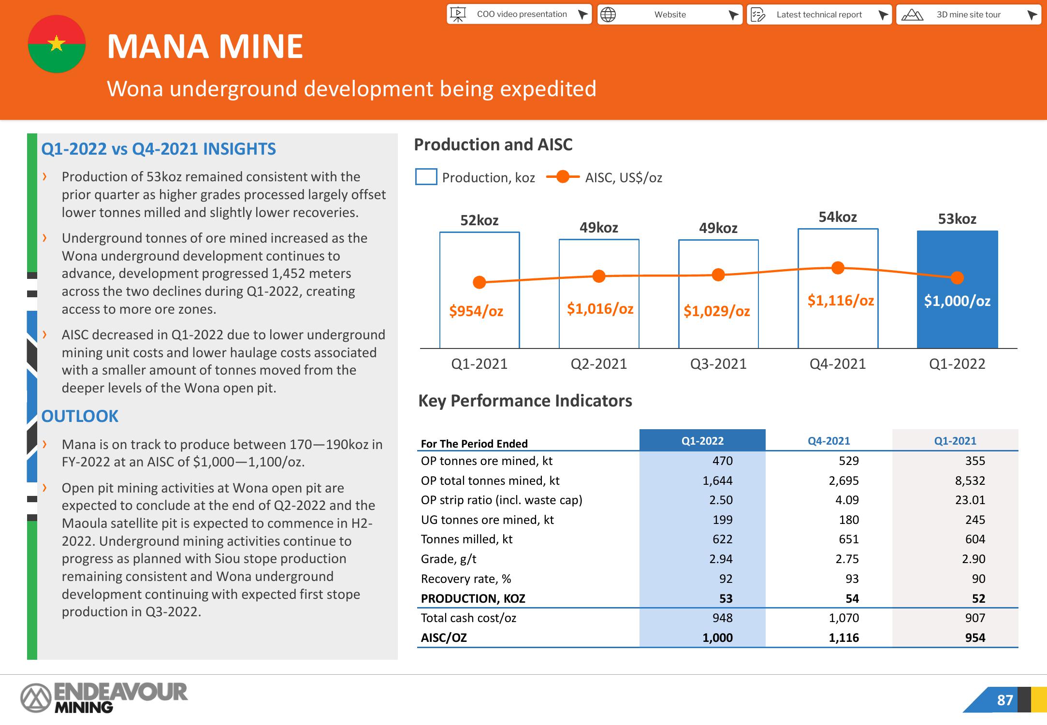Click the OP total tonnes mined, kt row label
The height and width of the screenshot is (725, 1047).
[490, 481]
